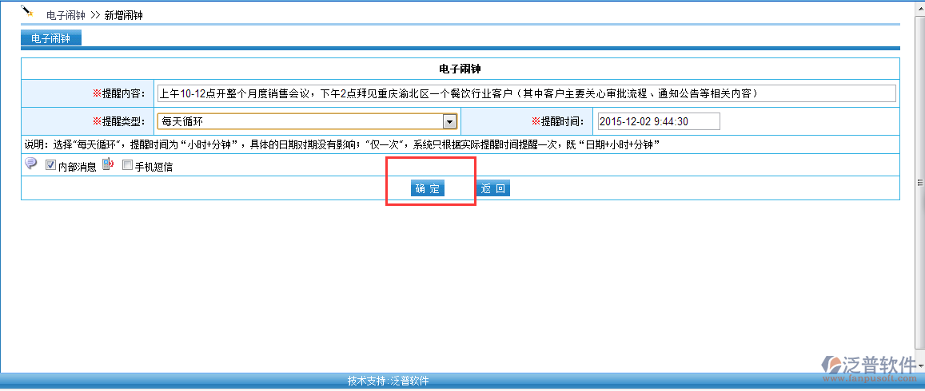This screenshot has height=391, width=925.
Task: Click the 电子闹钟 breadcrumb link
Action: click(x=66, y=15)
